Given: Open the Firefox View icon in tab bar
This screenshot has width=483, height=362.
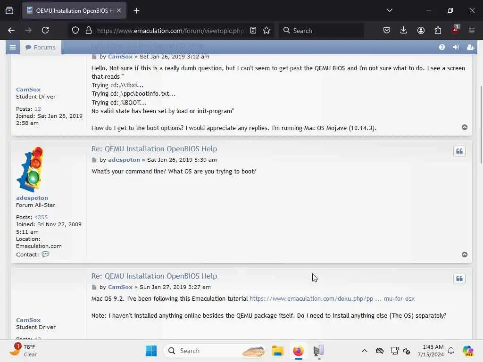Looking at the screenshot, I should coord(9,10).
